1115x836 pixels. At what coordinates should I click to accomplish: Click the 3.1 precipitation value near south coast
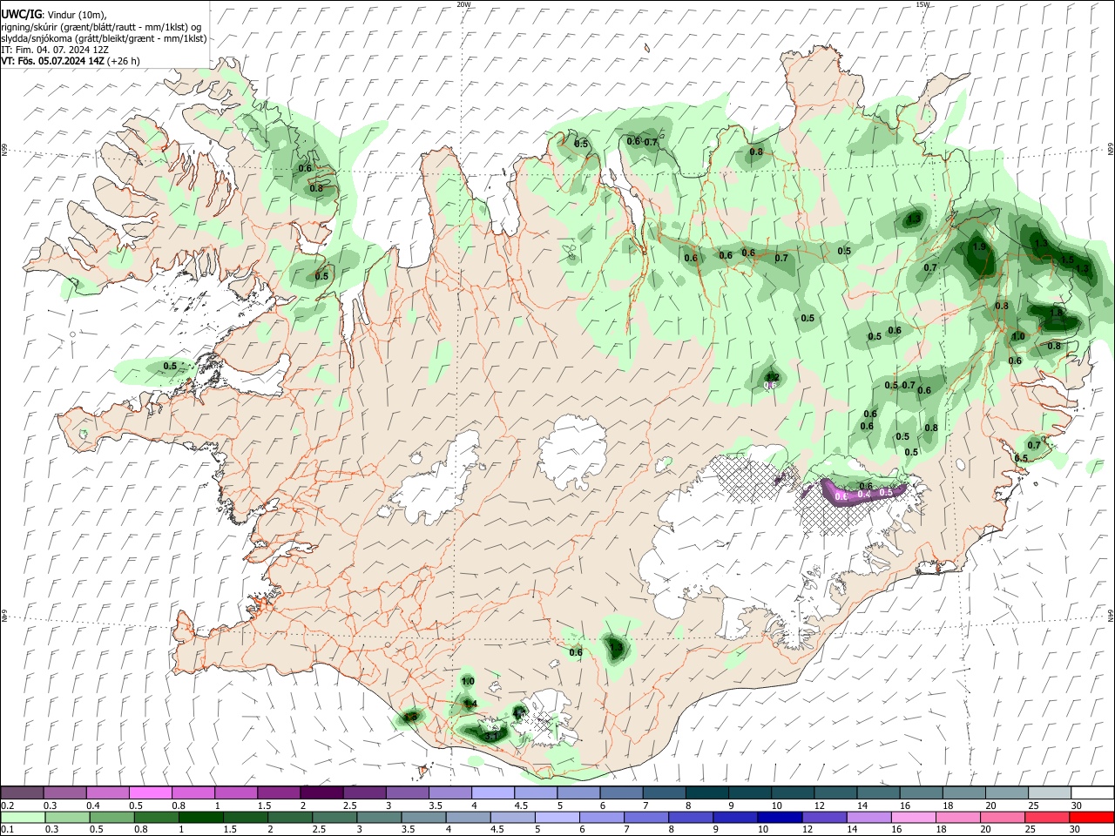click(x=491, y=737)
